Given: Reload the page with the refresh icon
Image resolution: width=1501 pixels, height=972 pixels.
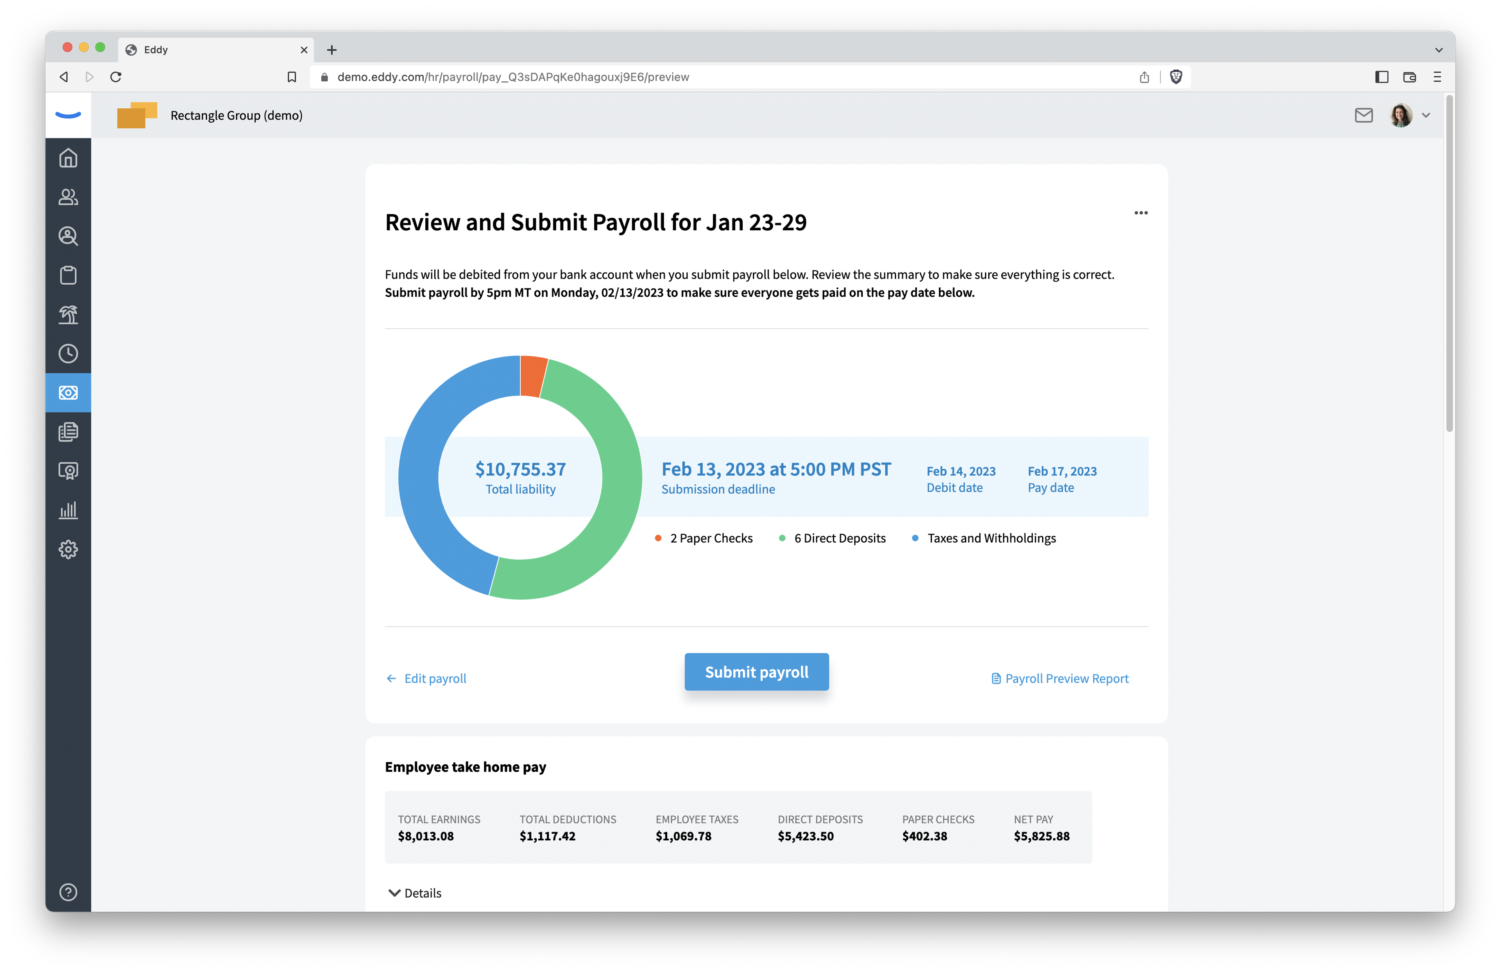Looking at the screenshot, I should click(x=115, y=77).
